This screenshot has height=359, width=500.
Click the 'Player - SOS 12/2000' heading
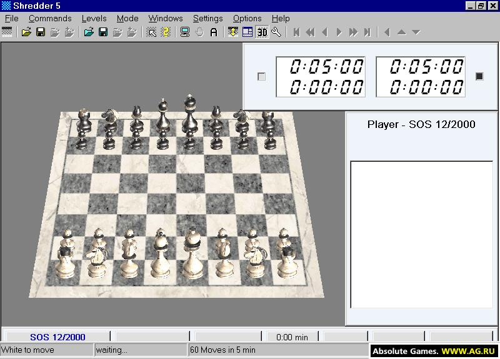421,124
